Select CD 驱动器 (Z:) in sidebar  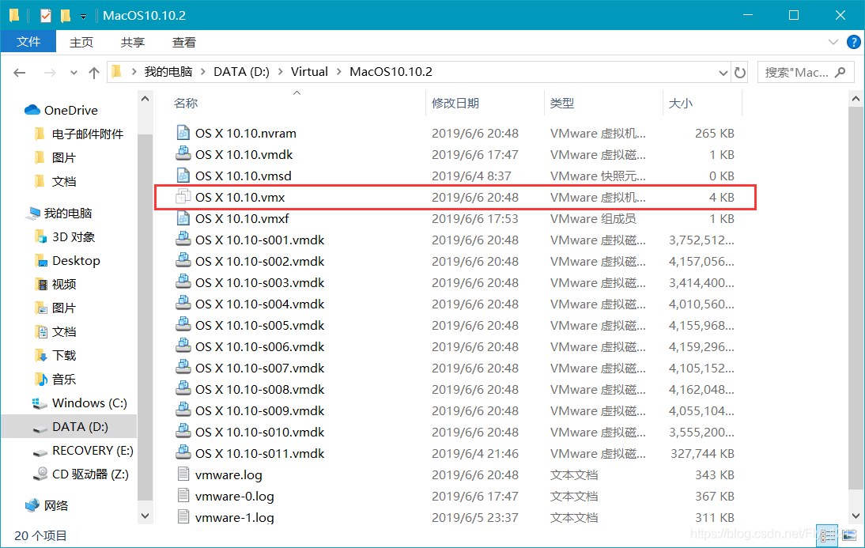[x=90, y=474]
